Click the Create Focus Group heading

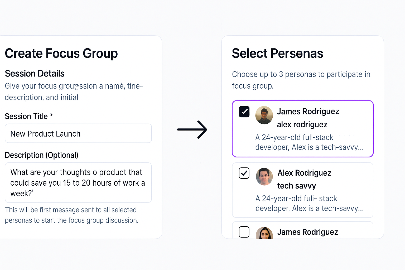pos(61,53)
